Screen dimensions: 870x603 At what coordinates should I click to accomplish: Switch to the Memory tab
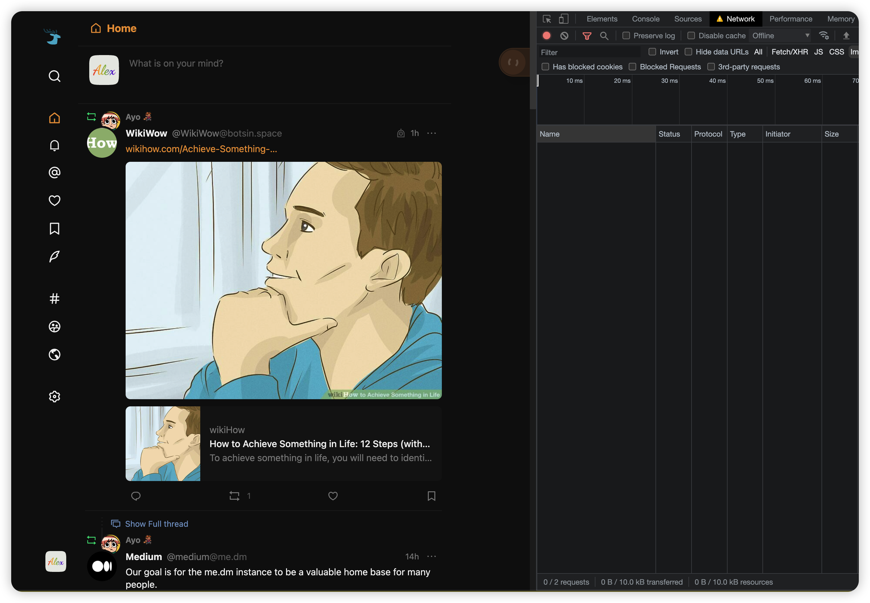click(840, 19)
